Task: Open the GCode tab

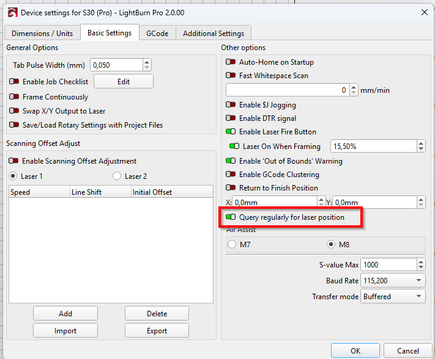Action: coord(157,34)
